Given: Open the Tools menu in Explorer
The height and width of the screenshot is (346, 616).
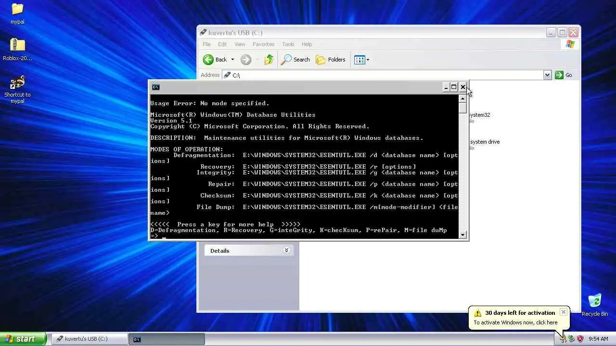Looking at the screenshot, I should point(288,44).
